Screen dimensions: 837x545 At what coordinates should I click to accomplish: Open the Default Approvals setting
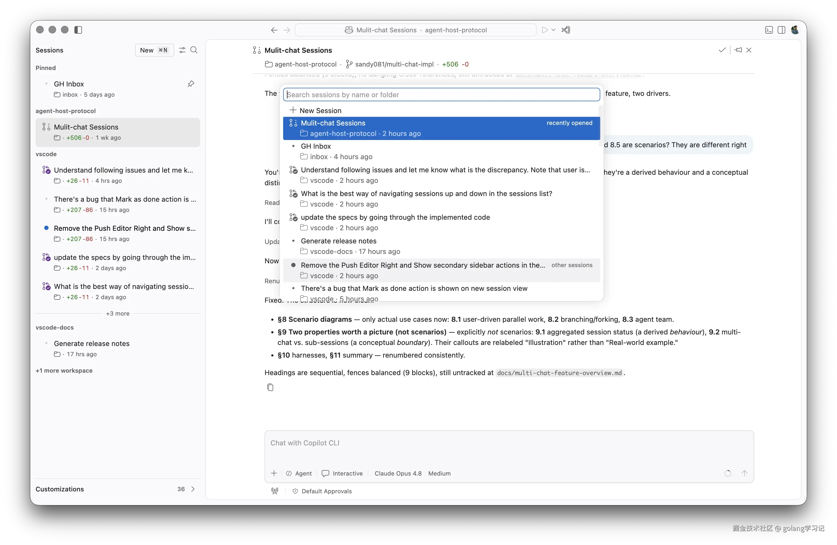point(322,491)
